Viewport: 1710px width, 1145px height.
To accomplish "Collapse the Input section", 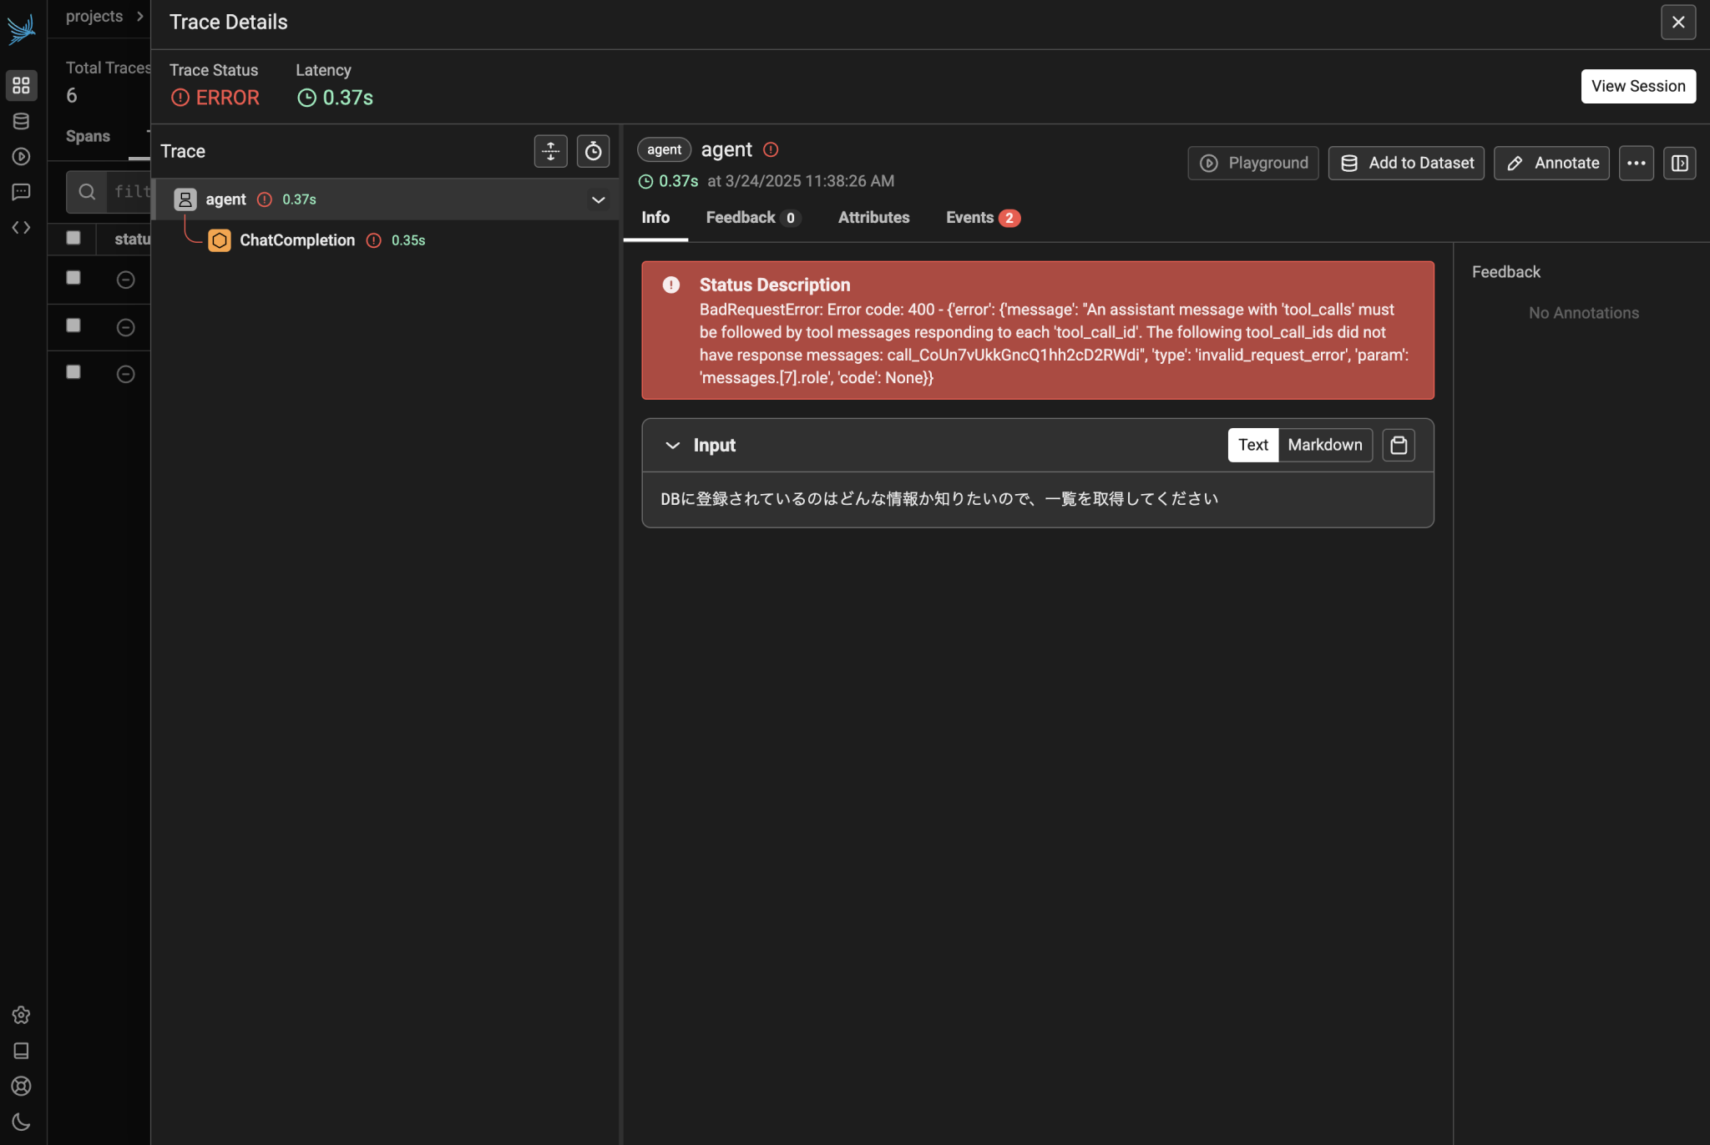I will [x=672, y=446].
